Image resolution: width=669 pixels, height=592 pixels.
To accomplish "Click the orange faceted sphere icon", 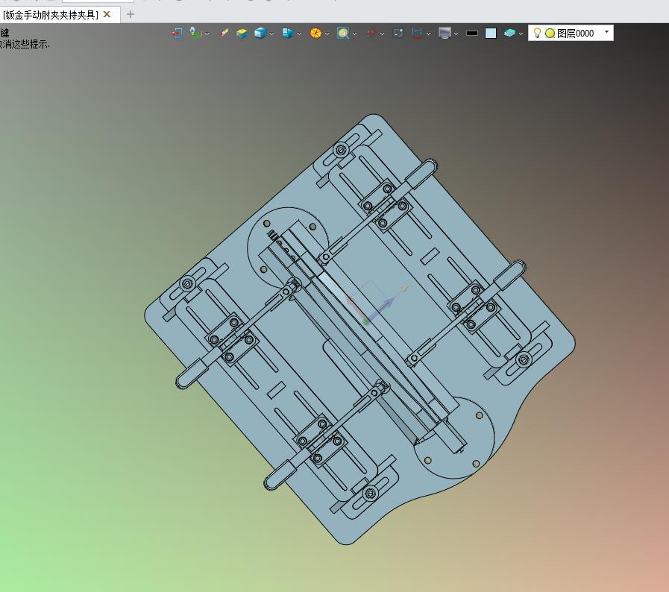I will [x=315, y=33].
